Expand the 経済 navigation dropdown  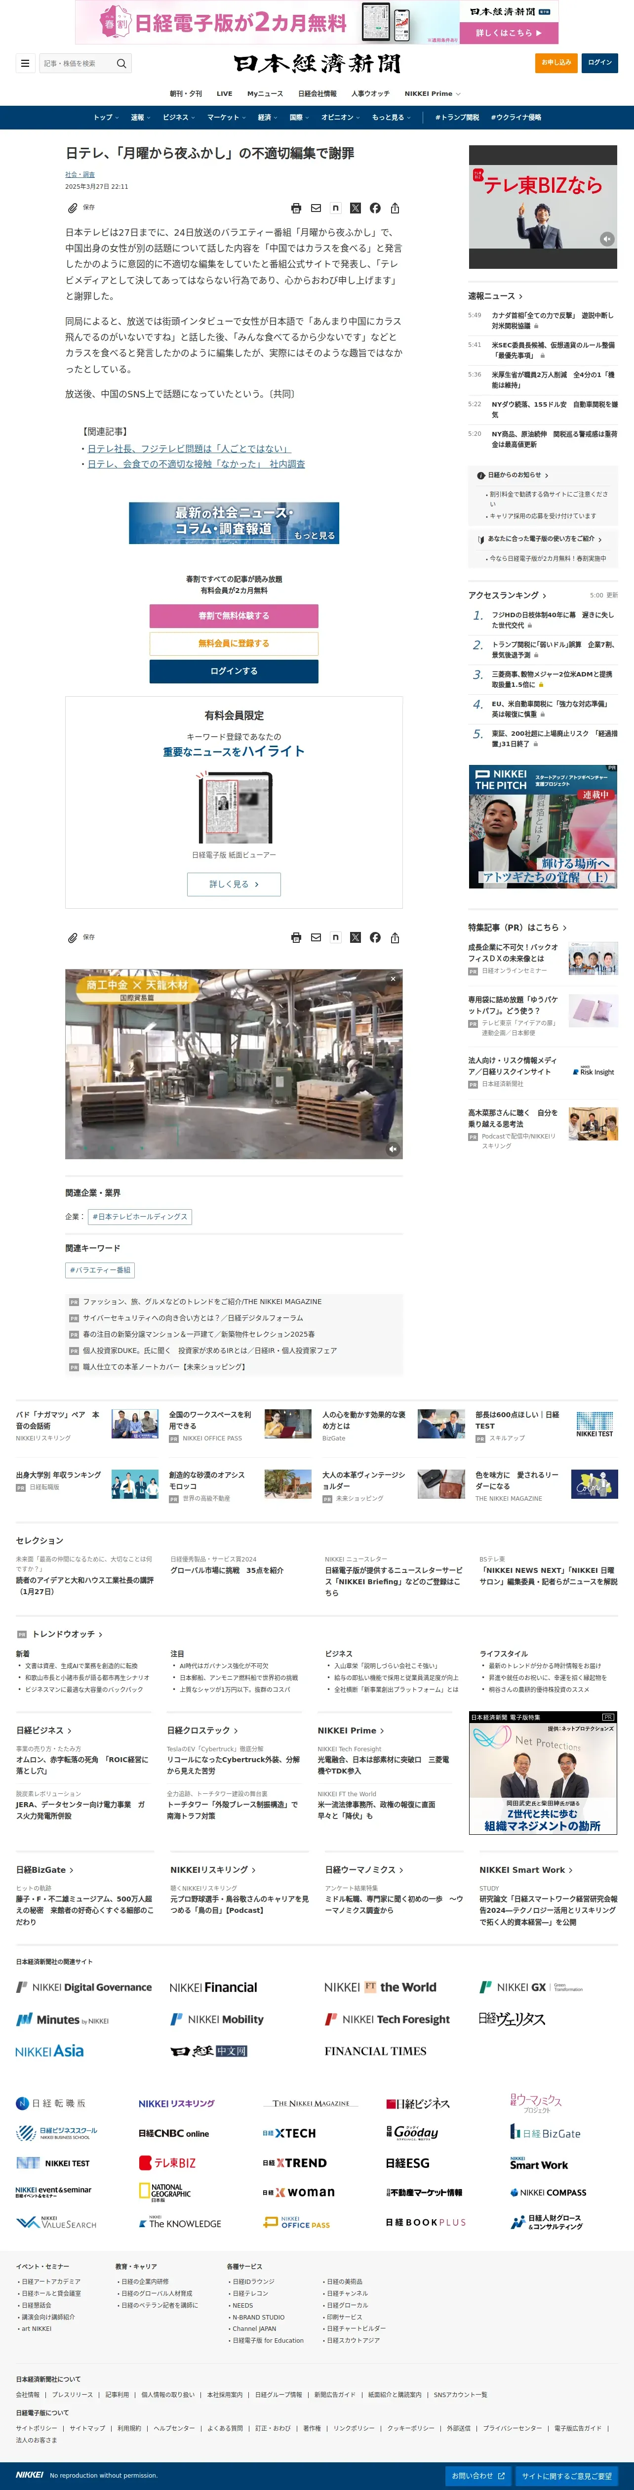click(267, 117)
